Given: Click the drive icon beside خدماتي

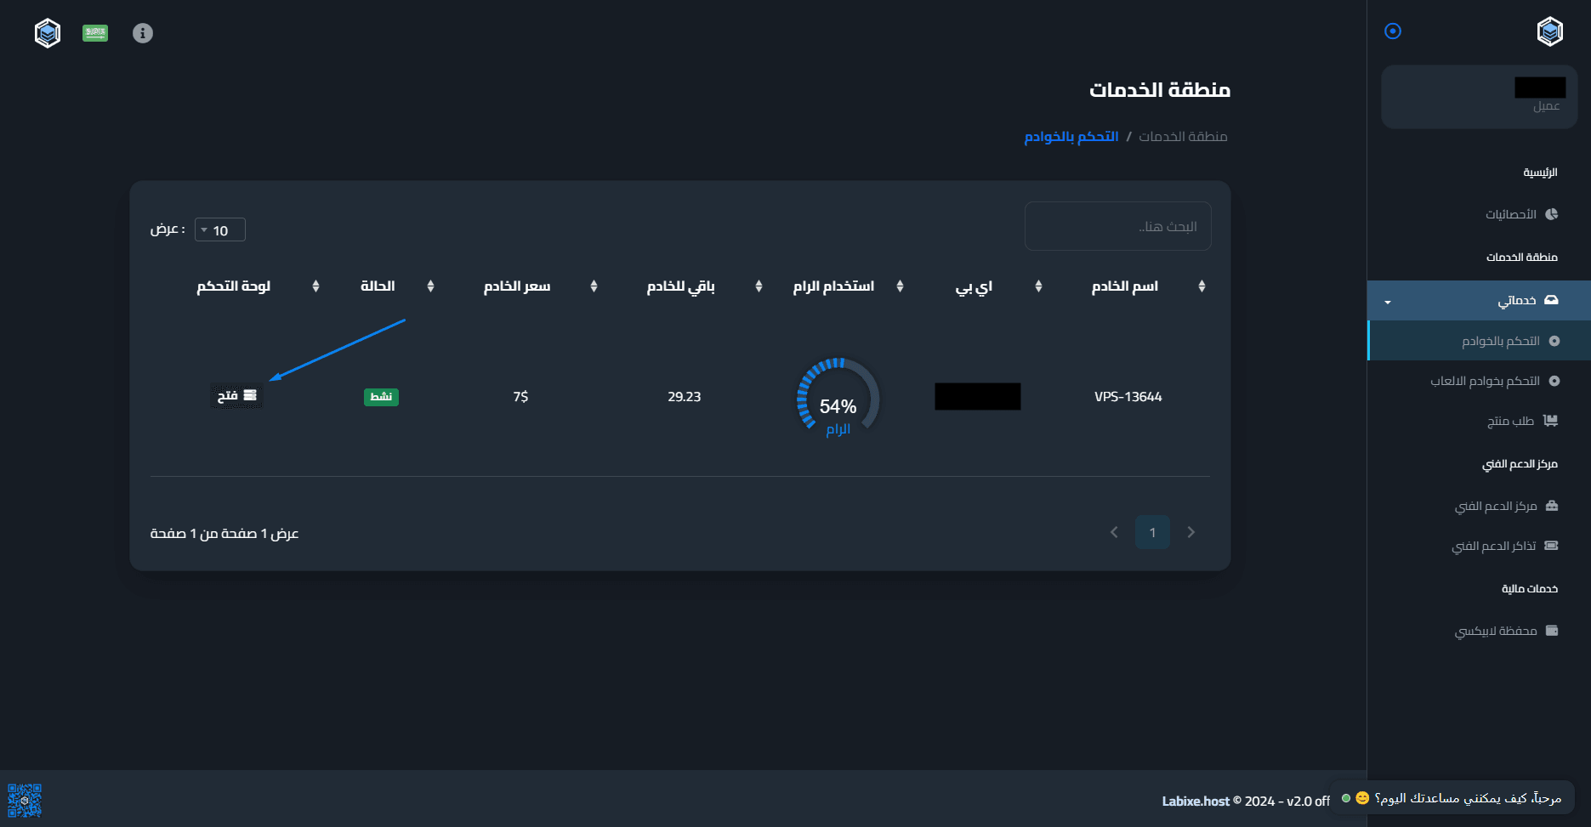Looking at the screenshot, I should 1551,300.
